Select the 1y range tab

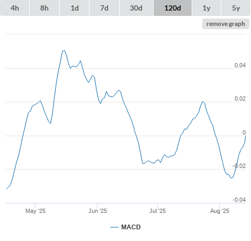pyautogui.click(x=207, y=8)
